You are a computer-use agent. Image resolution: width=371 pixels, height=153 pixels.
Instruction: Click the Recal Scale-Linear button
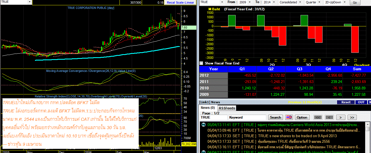pos(180,2)
